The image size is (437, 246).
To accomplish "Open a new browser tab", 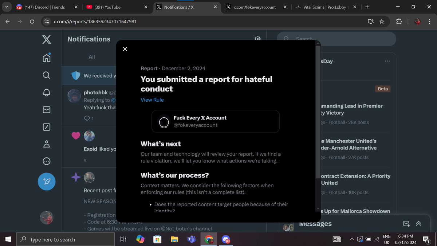I will coord(367,7).
